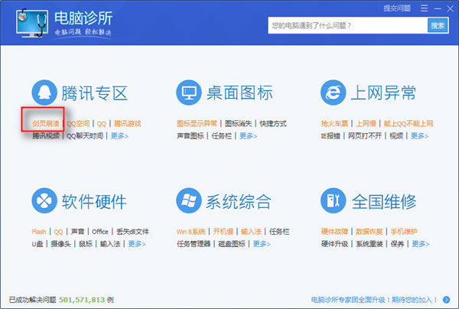The width and height of the screenshot is (459, 309).
Task: Open the 桌面图标 monitor icon
Action: click(x=189, y=93)
